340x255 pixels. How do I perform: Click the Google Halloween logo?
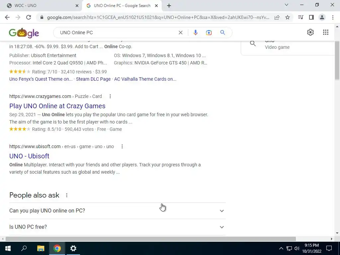pyautogui.click(x=24, y=33)
